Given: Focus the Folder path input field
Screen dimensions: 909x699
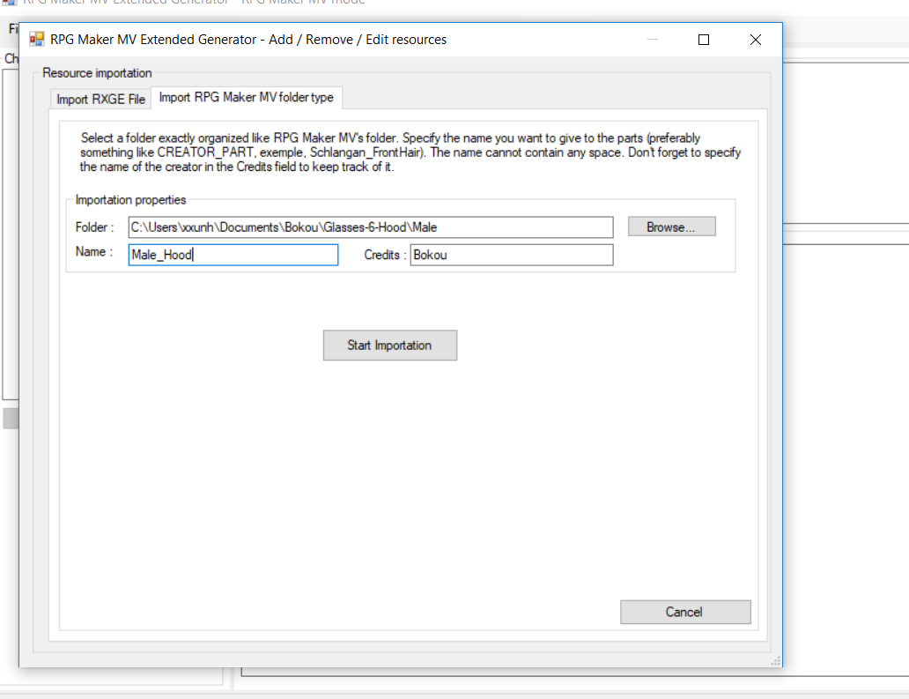Looking at the screenshot, I should point(371,227).
